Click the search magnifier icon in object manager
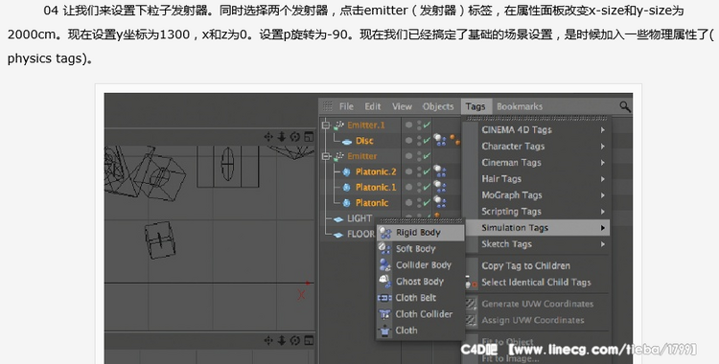Image resolution: width=719 pixels, height=364 pixels. pyautogui.click(x=624, y=107)
